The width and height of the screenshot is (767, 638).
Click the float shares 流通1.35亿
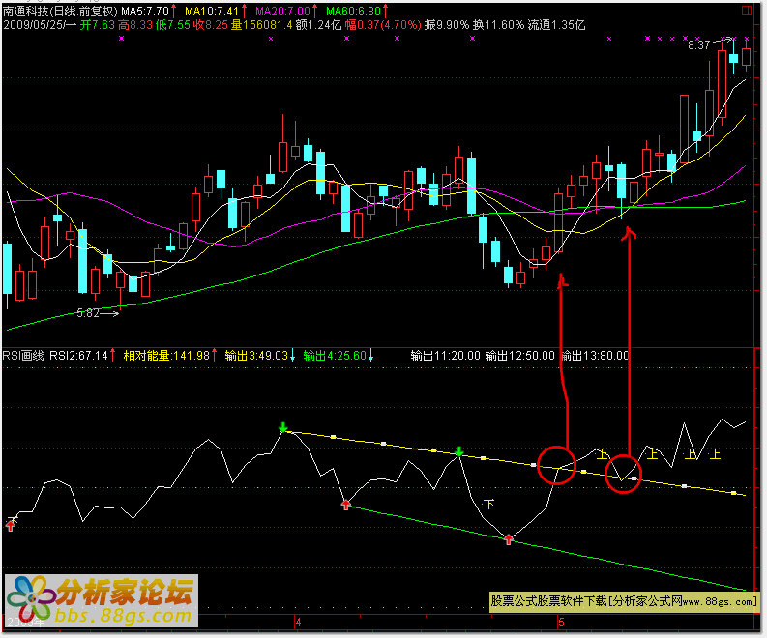pos(557,25)
